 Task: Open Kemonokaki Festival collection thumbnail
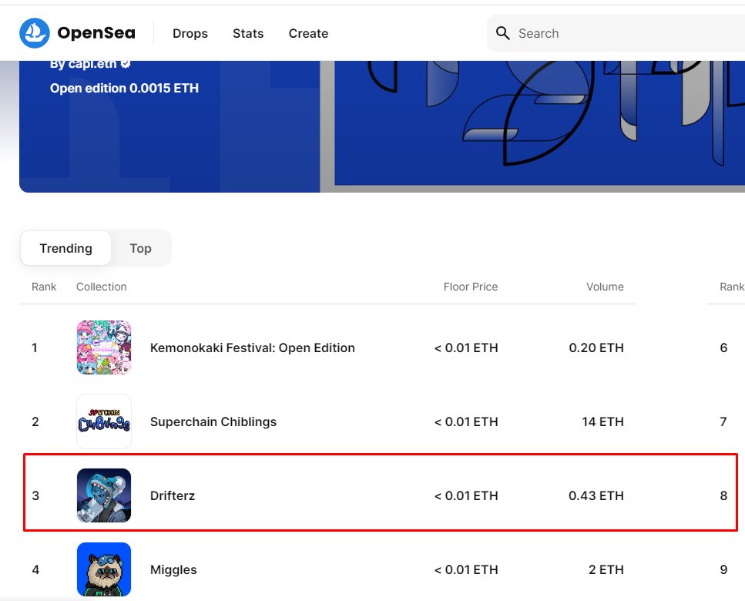pos(104,348)
